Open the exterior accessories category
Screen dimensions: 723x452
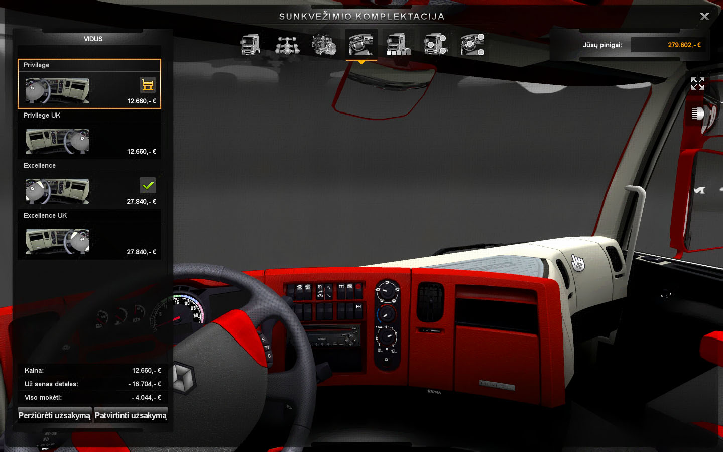tap(435, 45)
